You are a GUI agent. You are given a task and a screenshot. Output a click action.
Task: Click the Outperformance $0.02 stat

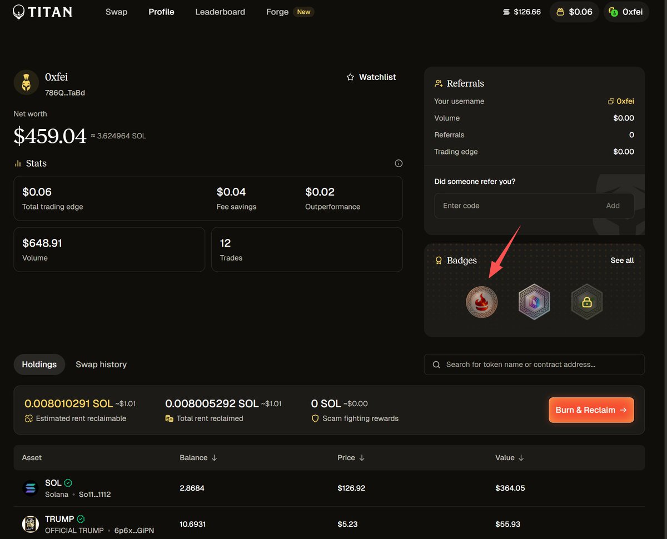(332, 198)
